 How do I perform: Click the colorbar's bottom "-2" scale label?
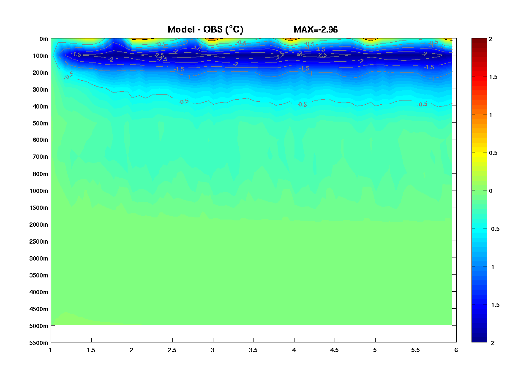492,343
